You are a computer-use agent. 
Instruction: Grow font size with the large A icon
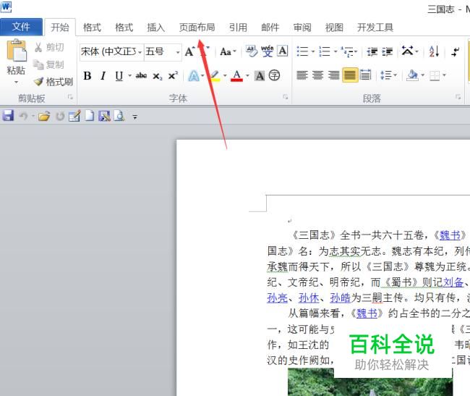[x=189, y=51]
